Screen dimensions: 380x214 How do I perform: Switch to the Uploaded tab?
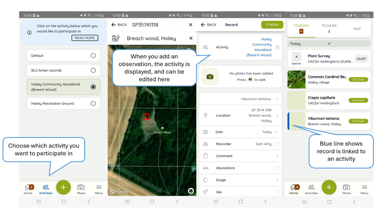[x=329, y=28]
